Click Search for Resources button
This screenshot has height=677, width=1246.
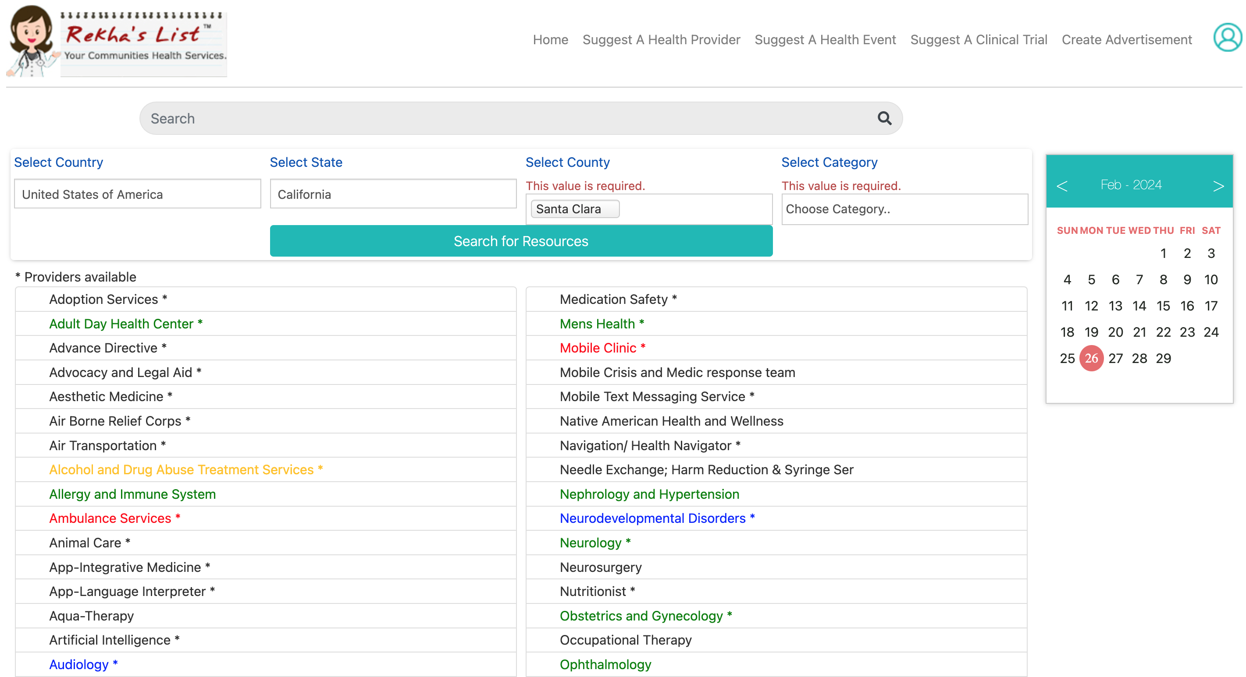pyautogui.click(x=520, y=241)
